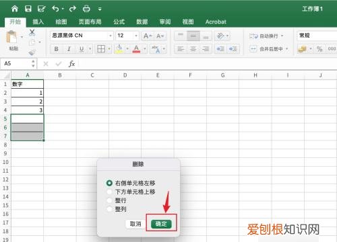
Task: Click cell A1 containing 数字
Action: click(27, 84)
